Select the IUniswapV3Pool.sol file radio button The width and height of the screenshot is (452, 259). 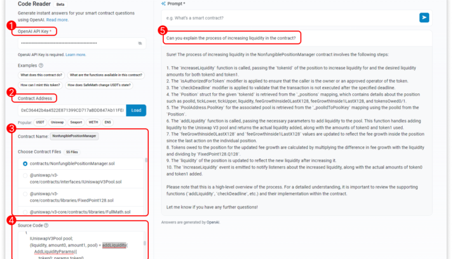click(25, 175)
